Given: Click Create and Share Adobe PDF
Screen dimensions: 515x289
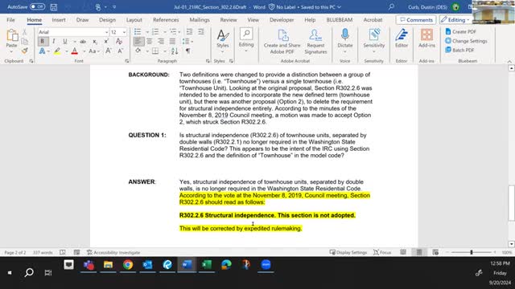Looking at the screenshot, I should [x=282, y=41].
